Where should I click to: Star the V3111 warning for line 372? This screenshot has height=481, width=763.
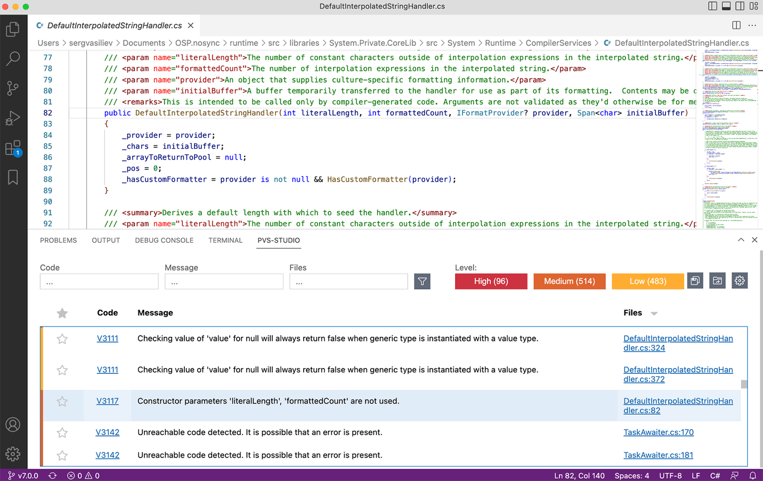click(62, 370)
